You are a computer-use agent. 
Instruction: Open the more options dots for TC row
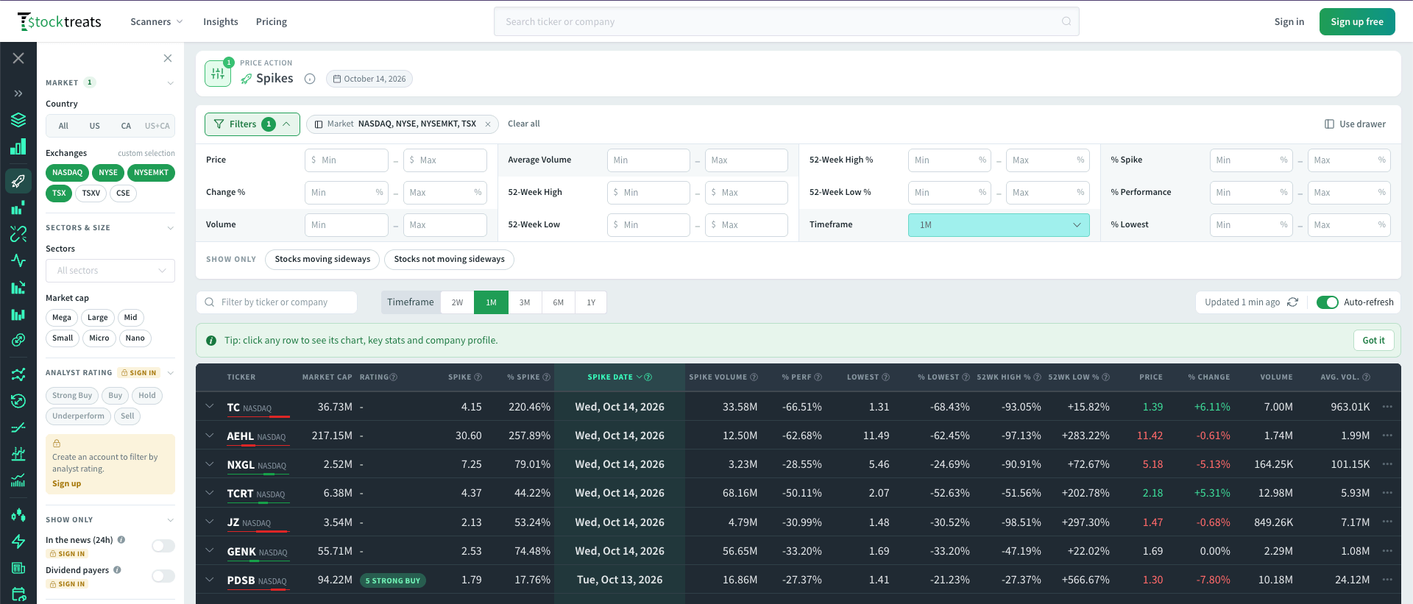pyautogui.click(x=1387, y=407)
